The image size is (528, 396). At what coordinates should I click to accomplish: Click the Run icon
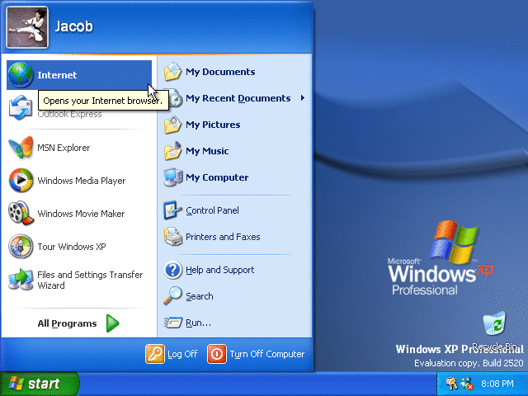tap(173, 323)
